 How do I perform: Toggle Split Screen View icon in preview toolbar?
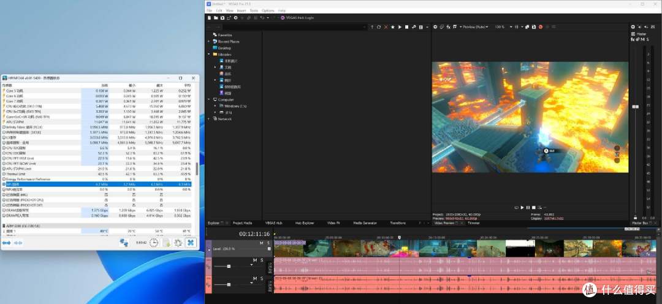point(455,27)
